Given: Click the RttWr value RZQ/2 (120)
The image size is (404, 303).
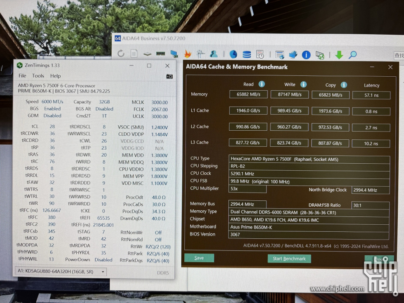Looking at the screenshot, I should pos(158,247).
